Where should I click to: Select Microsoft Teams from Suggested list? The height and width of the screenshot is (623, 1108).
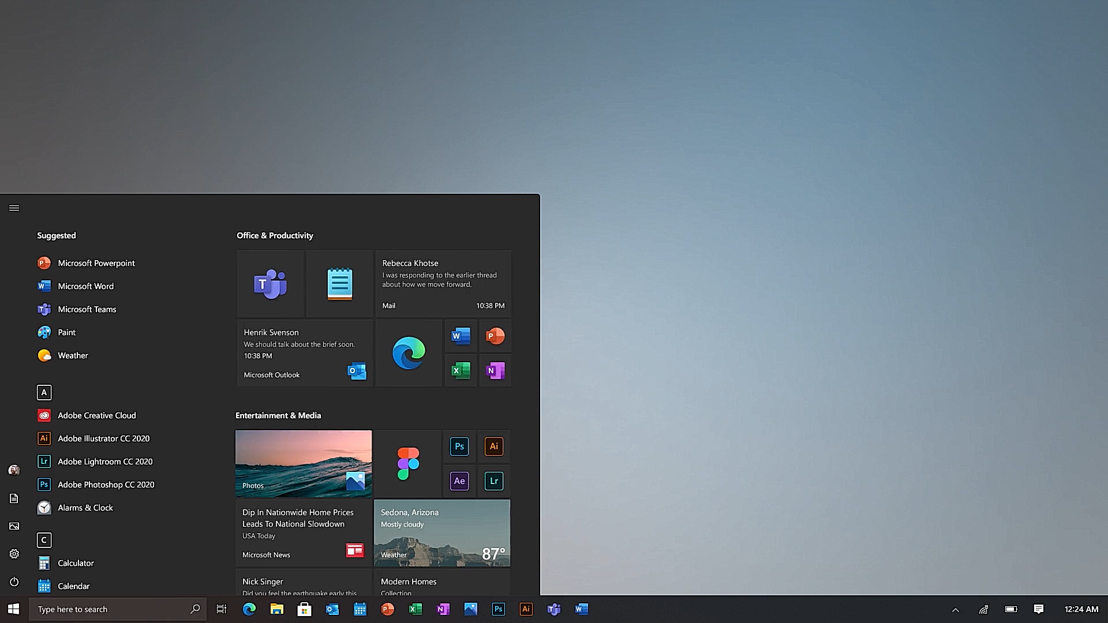pyautogui.click(x=86, y=308)
